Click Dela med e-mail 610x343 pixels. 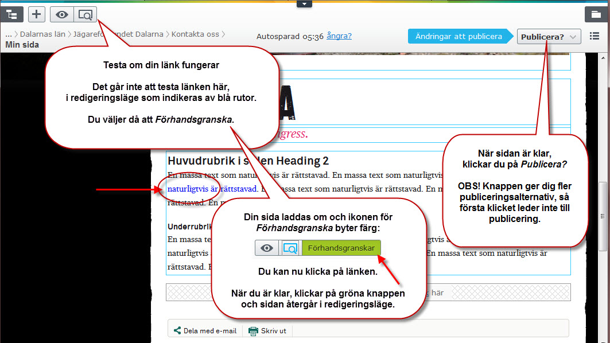pos(205,330)
